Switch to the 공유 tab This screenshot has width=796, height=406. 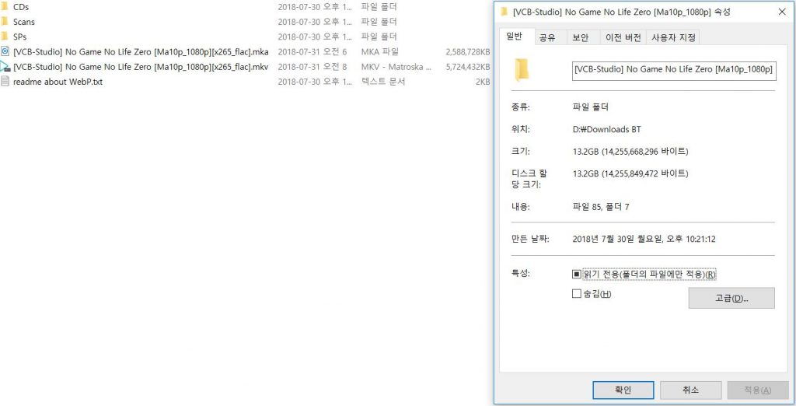click(546, 37)
